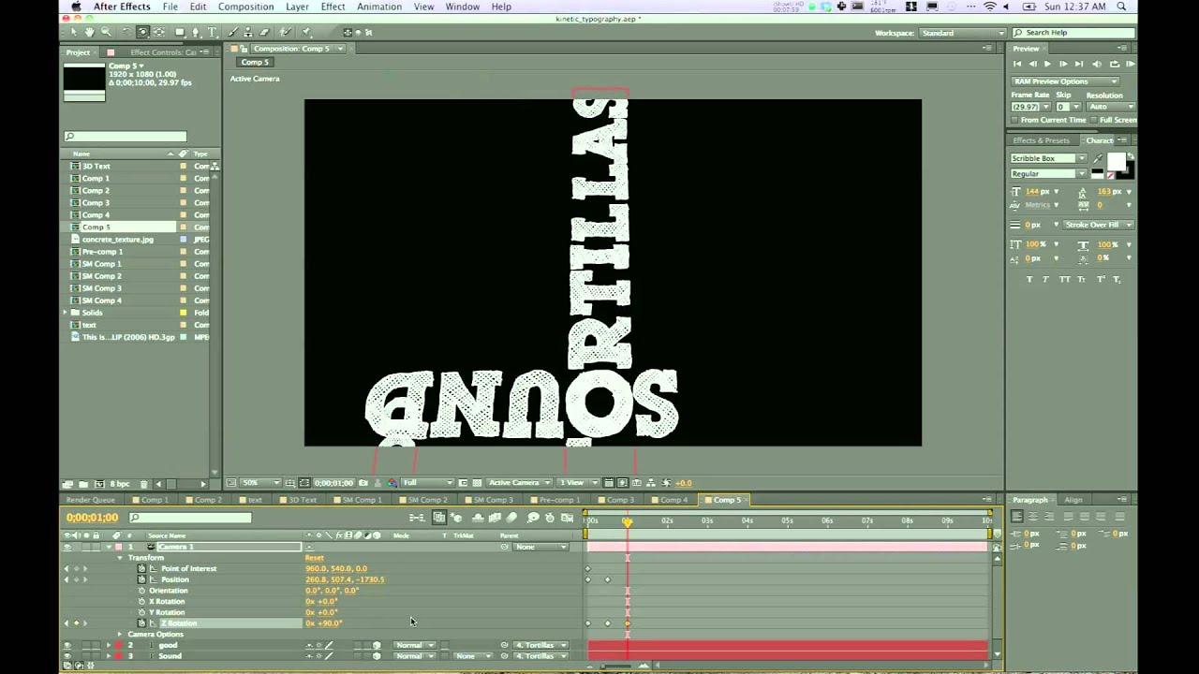Collapse the Transform property group
The image size is (1199, 674).
tap(120, 558)
